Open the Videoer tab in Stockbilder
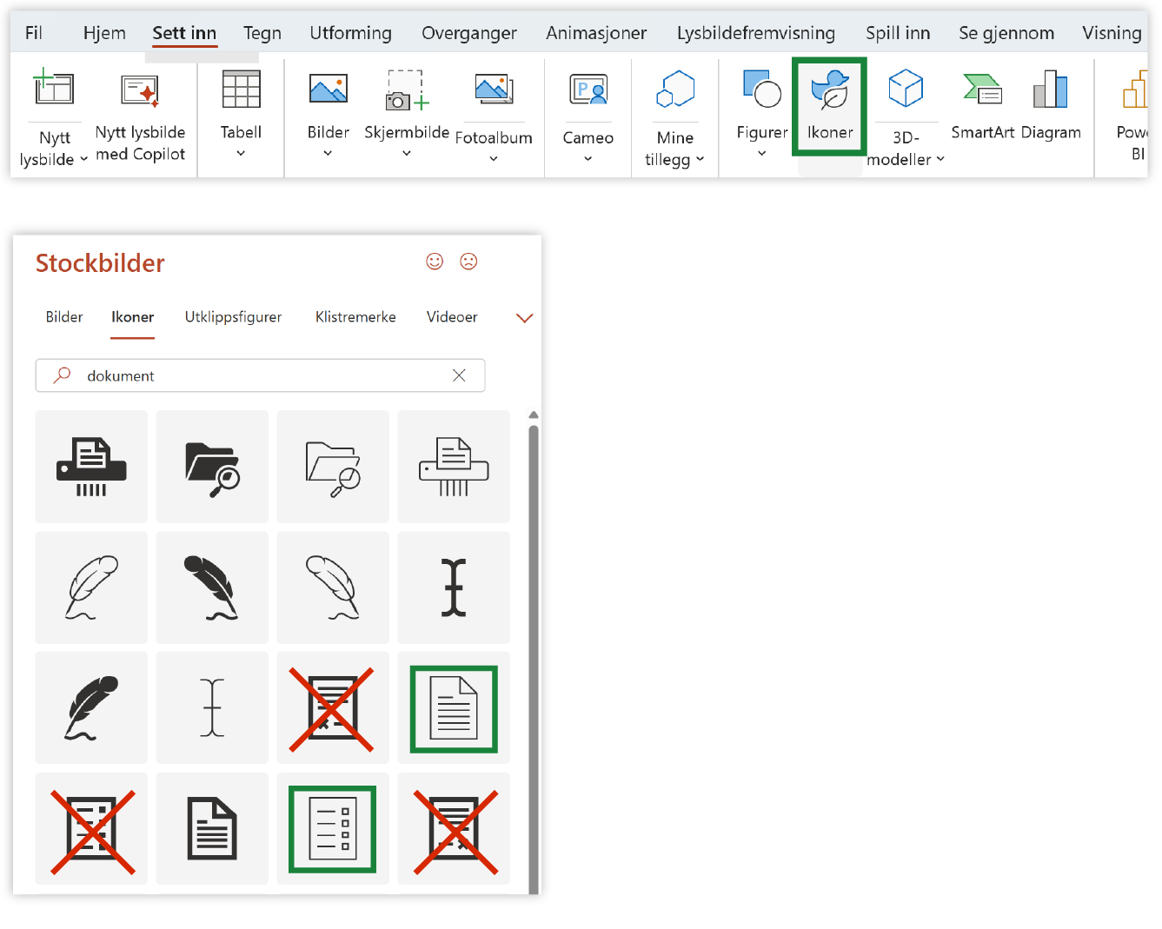The height and width of the screenshot is (929, 1162). tap(451, 317)
